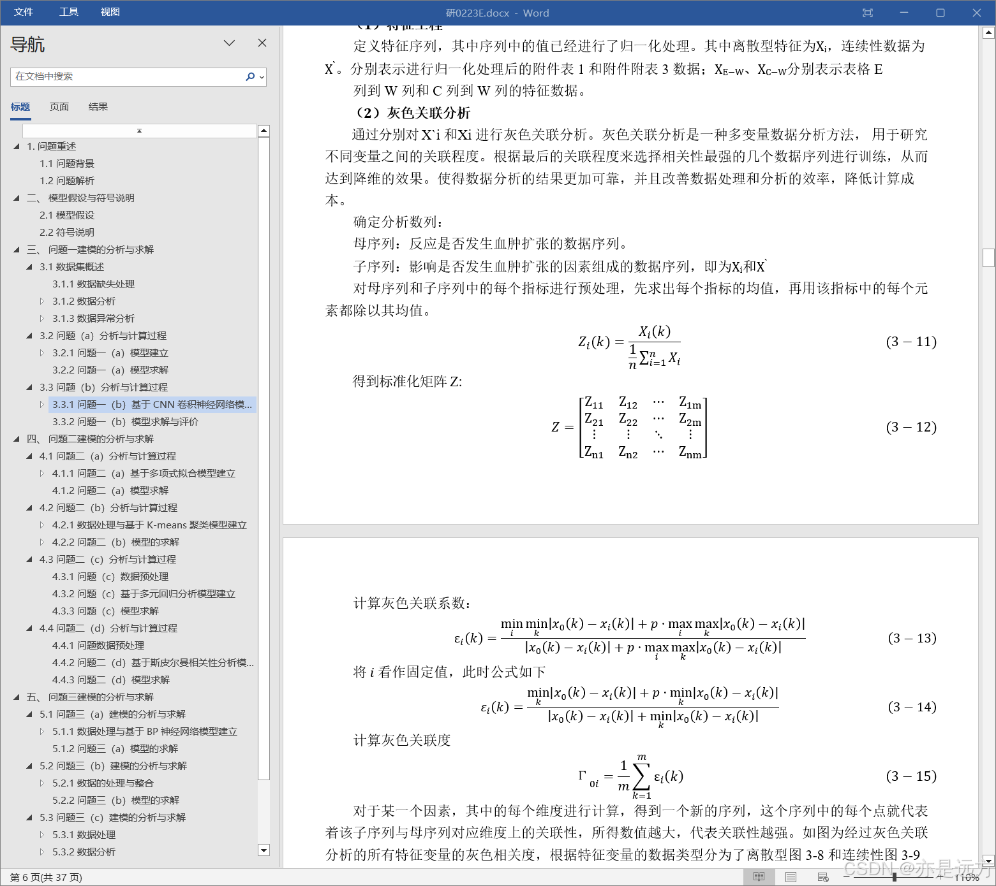Go to heading 3.1.1 数据缺失处理
This screenshot has width=996, height=886.
[x=94, y=284]
